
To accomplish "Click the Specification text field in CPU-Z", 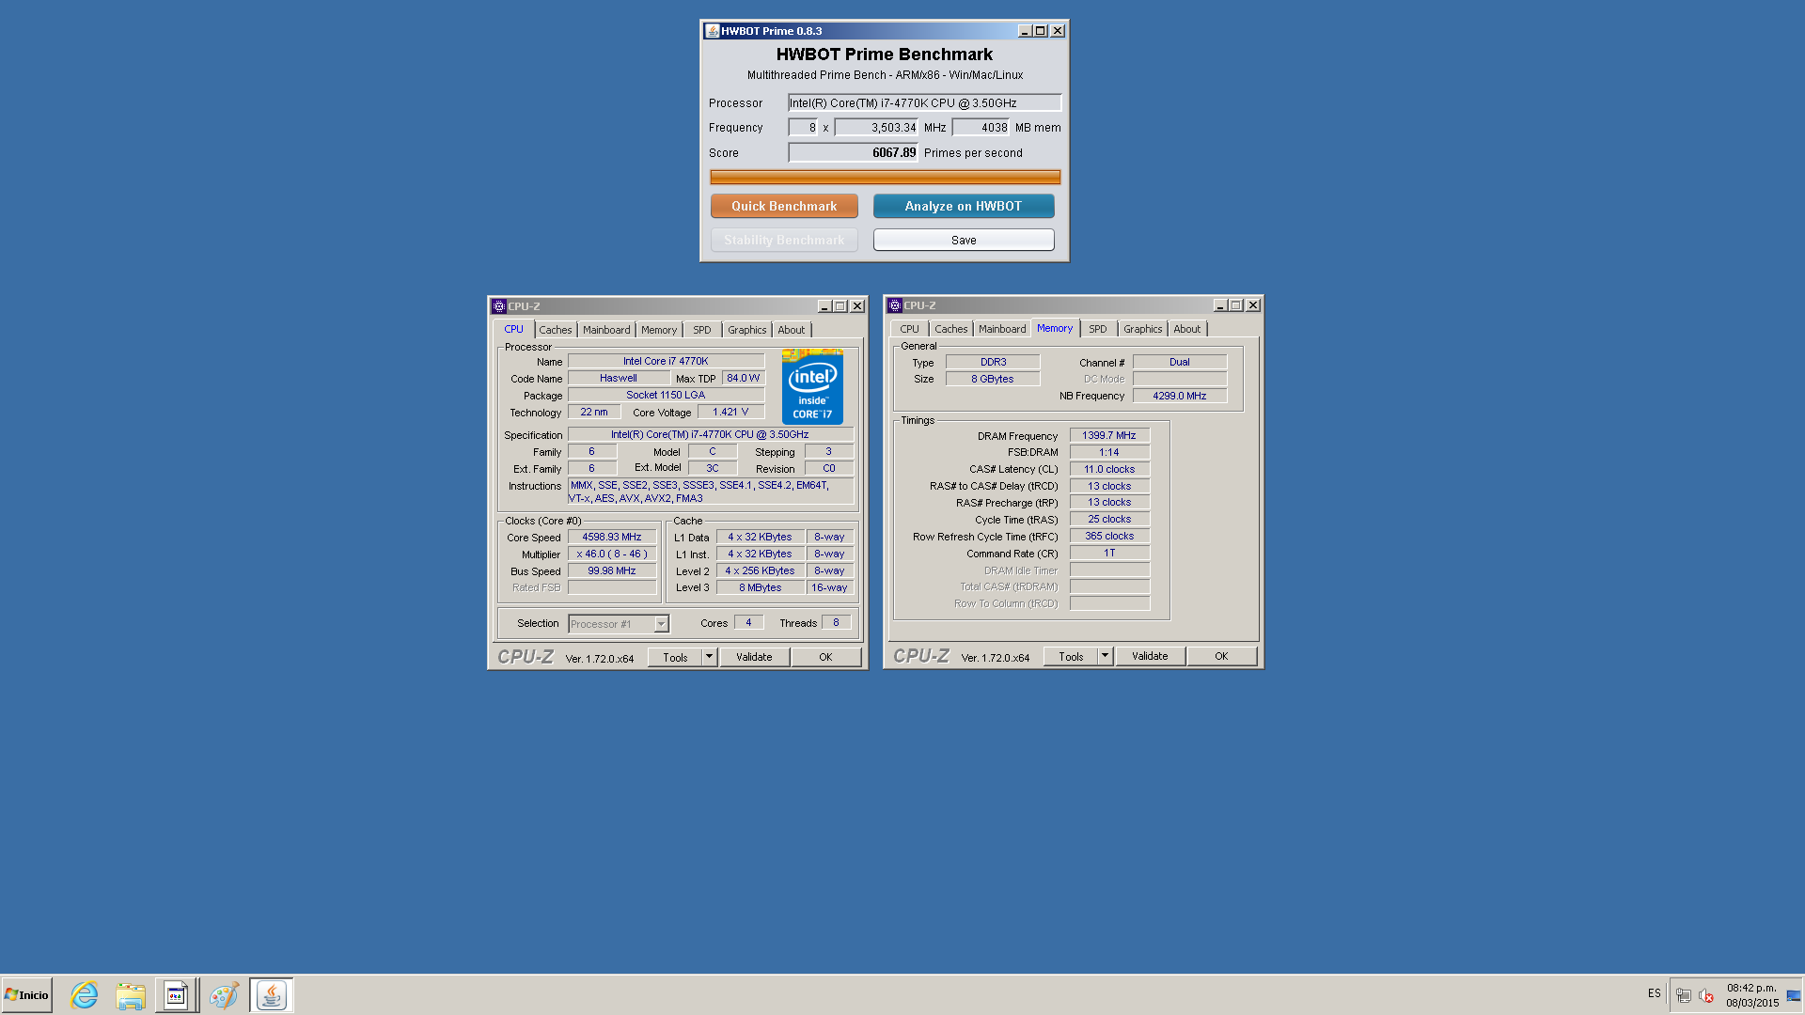I will point(711,434).
